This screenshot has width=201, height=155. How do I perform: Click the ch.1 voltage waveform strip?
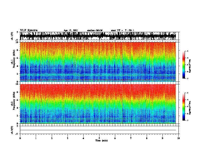click(98, 36)
